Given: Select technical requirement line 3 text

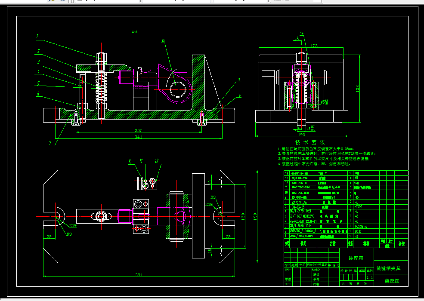Looking at the screenshot, I should (323, 159).
